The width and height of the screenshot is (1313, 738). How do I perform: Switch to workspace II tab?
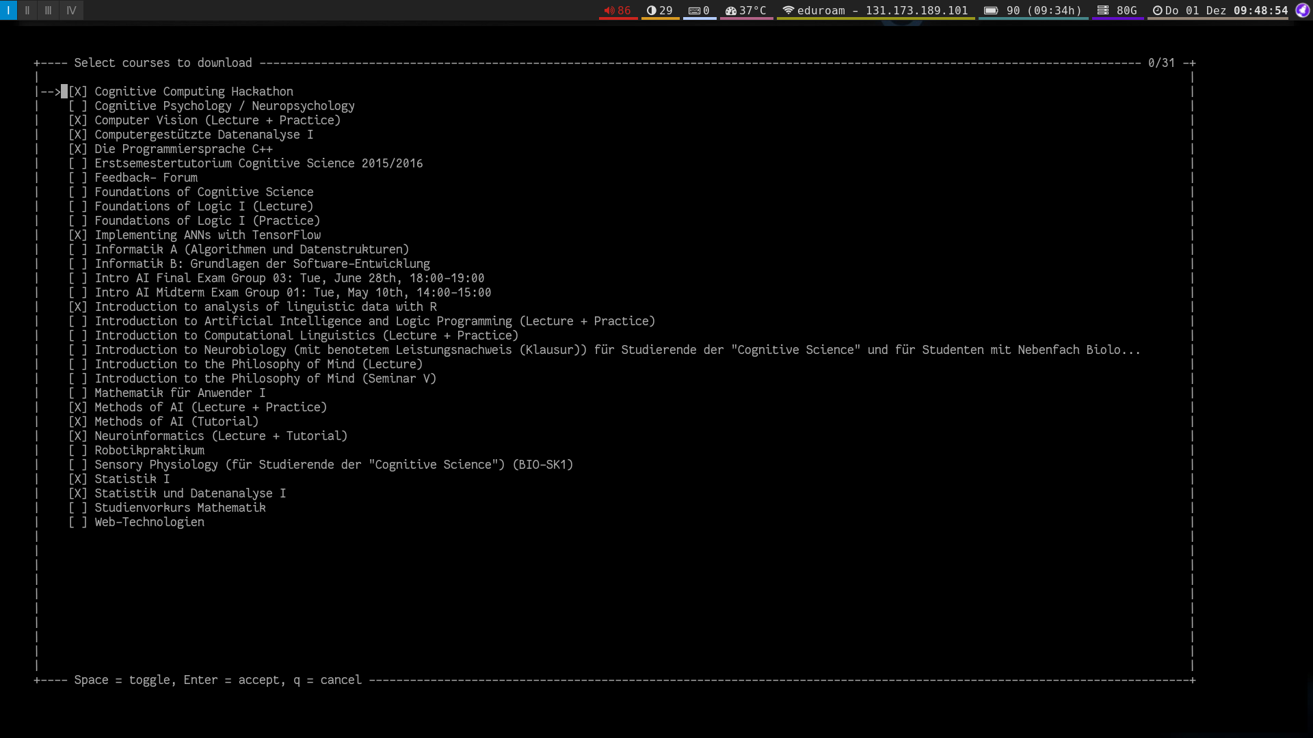pyautogui.click(x=27, y=10)
